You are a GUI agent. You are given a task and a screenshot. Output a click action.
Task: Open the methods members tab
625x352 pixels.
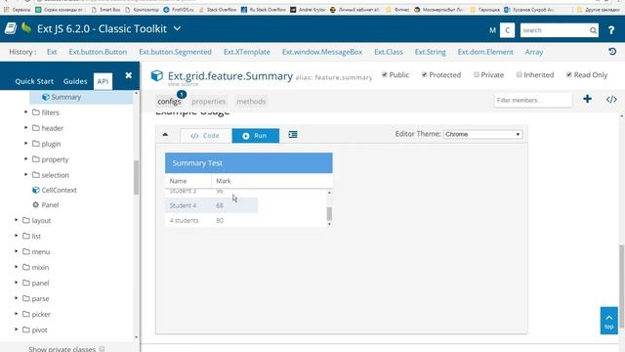(251, 102)
